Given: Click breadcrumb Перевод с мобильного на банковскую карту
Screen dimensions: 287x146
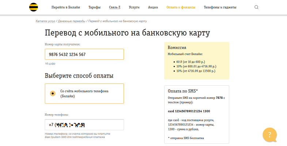Looking at the screenshot, I should tap(117, 21).
